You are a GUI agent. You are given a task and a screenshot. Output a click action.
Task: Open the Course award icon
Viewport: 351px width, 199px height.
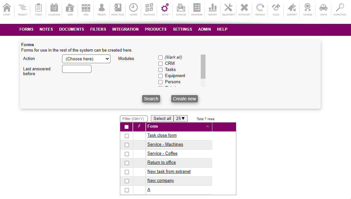308,9
